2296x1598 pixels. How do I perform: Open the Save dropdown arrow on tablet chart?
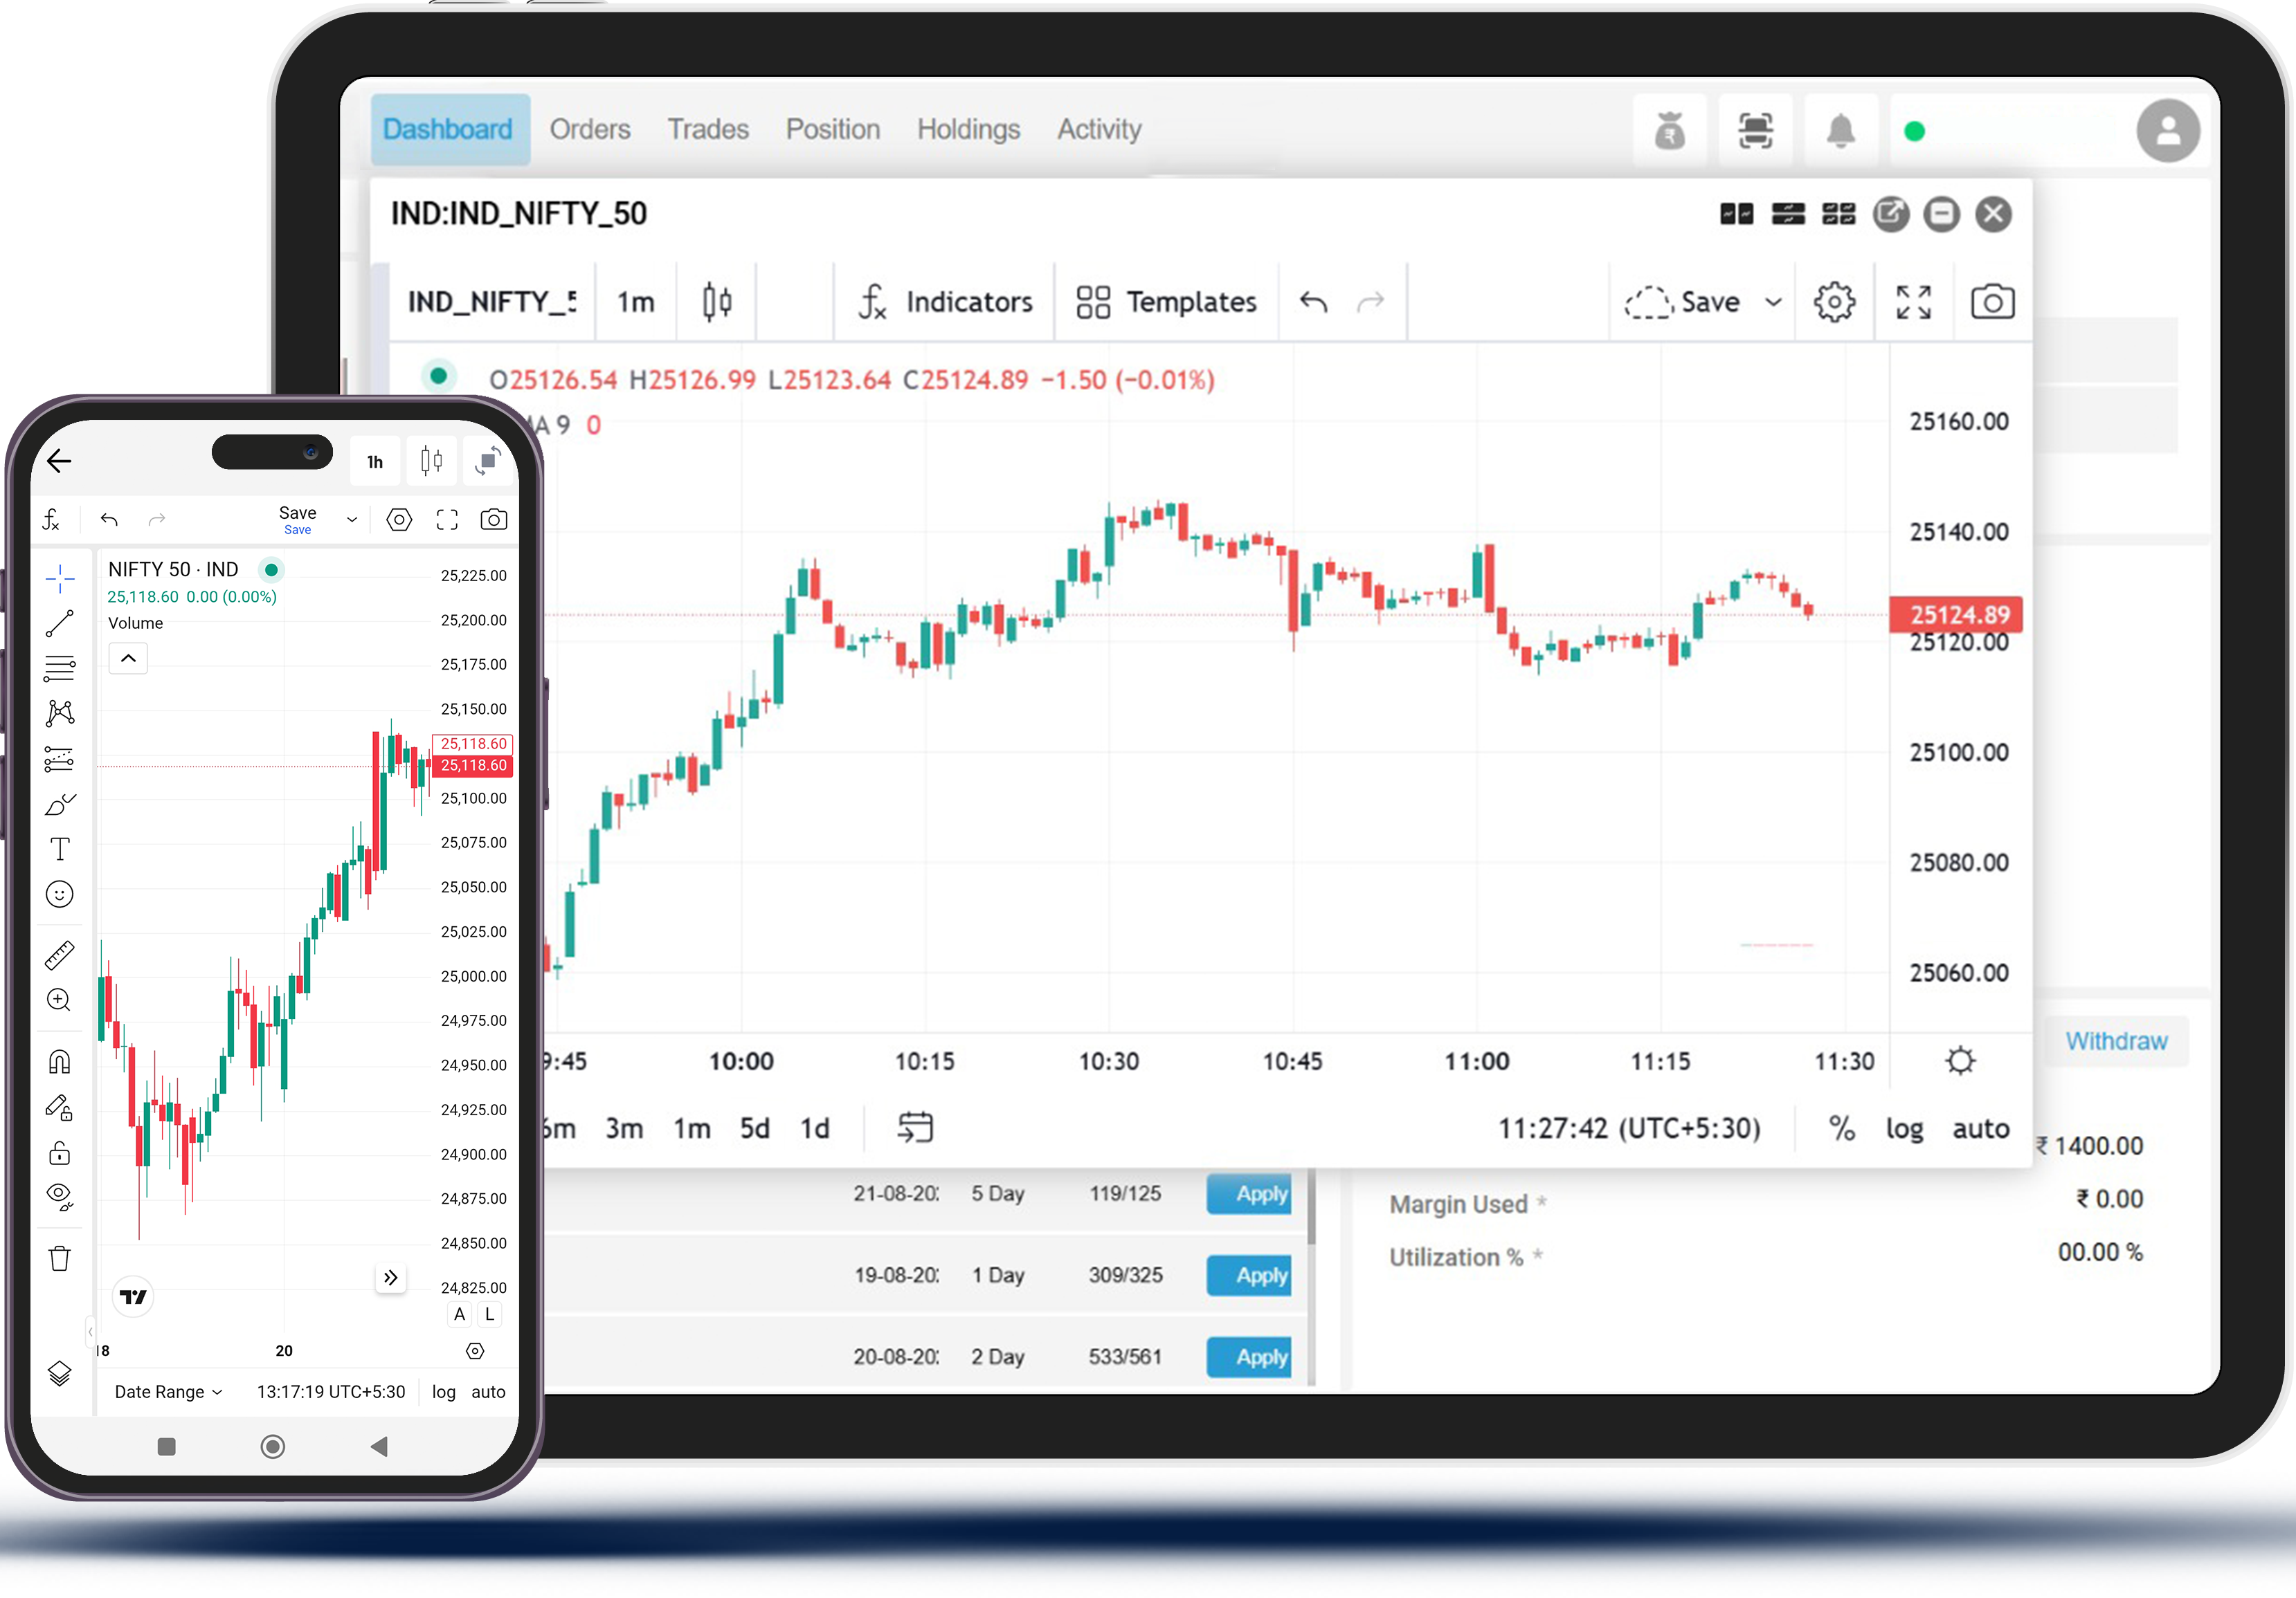(x=1773, y=302)
